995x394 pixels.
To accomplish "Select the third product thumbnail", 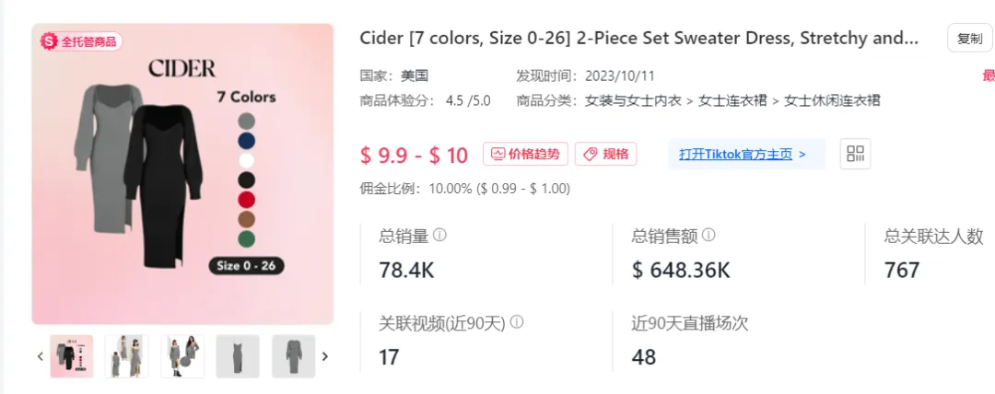I will pos(182,356).
